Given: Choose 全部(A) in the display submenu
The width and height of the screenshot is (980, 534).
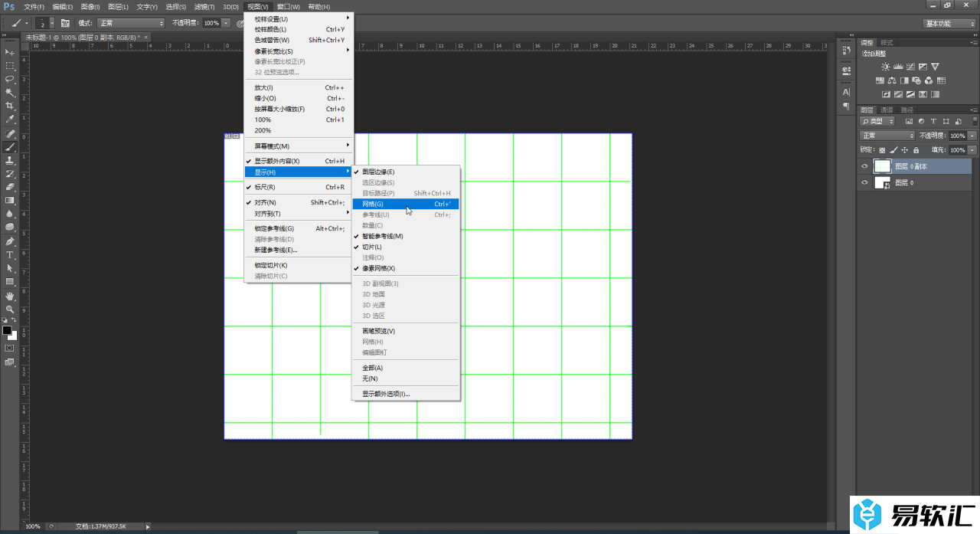Looking at the screenshot, I should pos(406,368).
